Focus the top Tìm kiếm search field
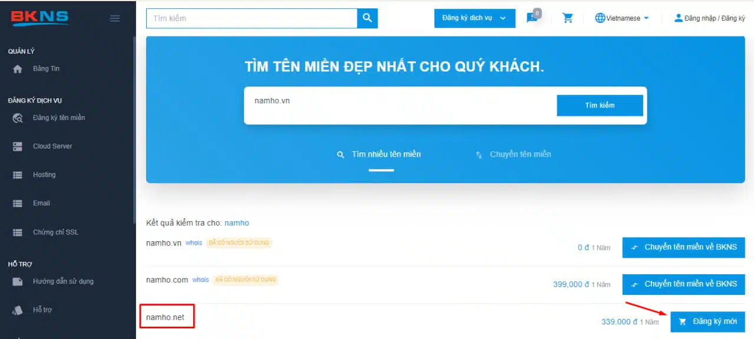 (252, 18)
